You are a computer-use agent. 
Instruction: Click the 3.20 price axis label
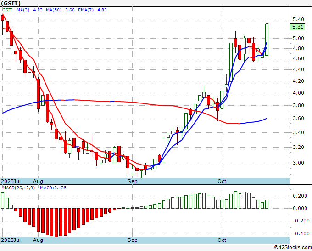point(298,147)
